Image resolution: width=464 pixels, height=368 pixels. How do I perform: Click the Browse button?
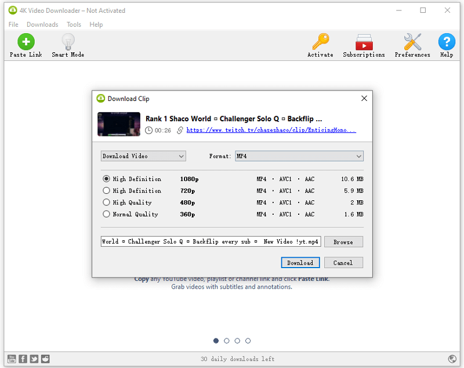[343, 241]
